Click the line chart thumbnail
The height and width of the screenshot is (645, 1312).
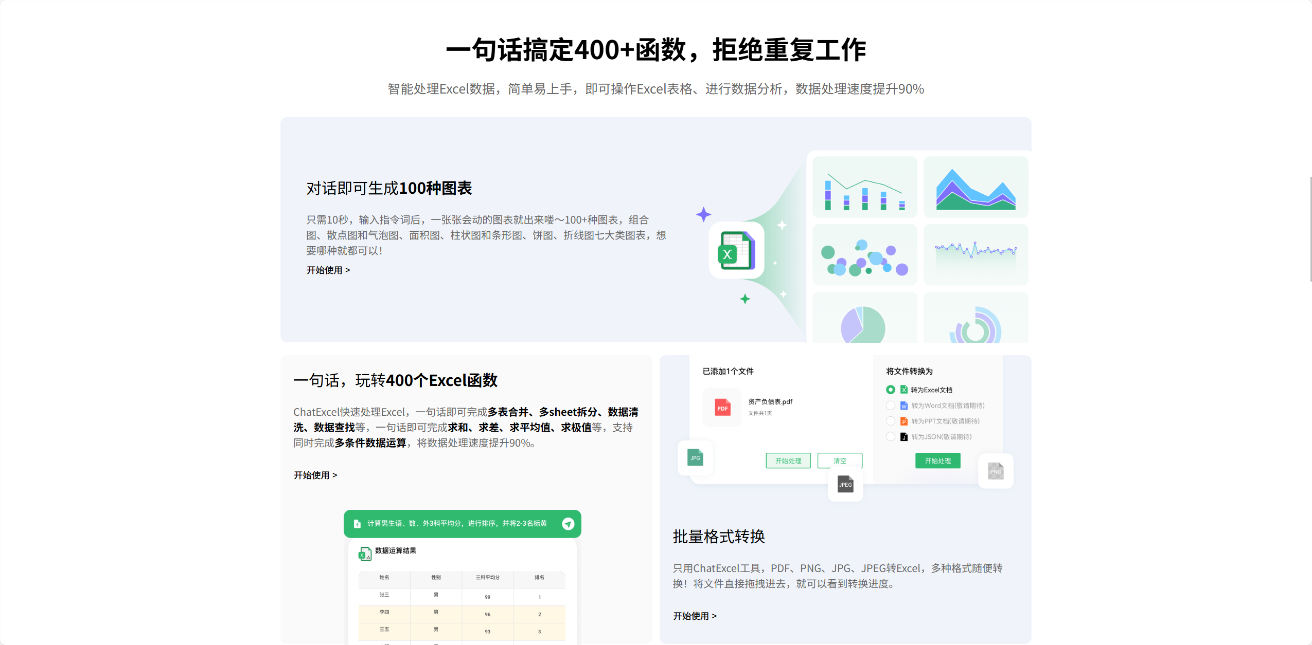pyautogui.click(x=976, y=254)
